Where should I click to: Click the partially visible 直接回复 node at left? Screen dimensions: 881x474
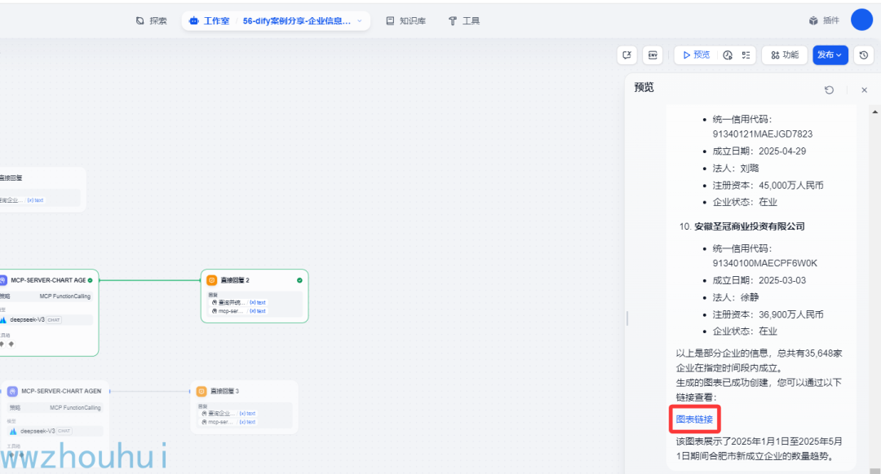point(42,189)
